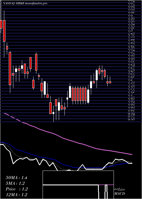Select the 50MA : 1.4 value
Viewport: 142px width, 199px height.
tap(16, 178)
